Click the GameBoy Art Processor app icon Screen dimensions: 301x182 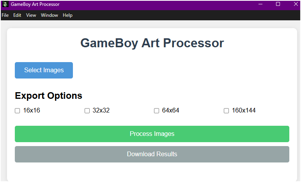point(5,4)
